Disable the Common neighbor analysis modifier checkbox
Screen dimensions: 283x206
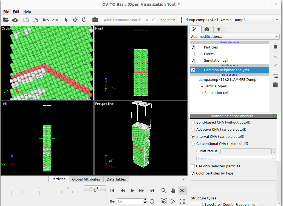193,70
